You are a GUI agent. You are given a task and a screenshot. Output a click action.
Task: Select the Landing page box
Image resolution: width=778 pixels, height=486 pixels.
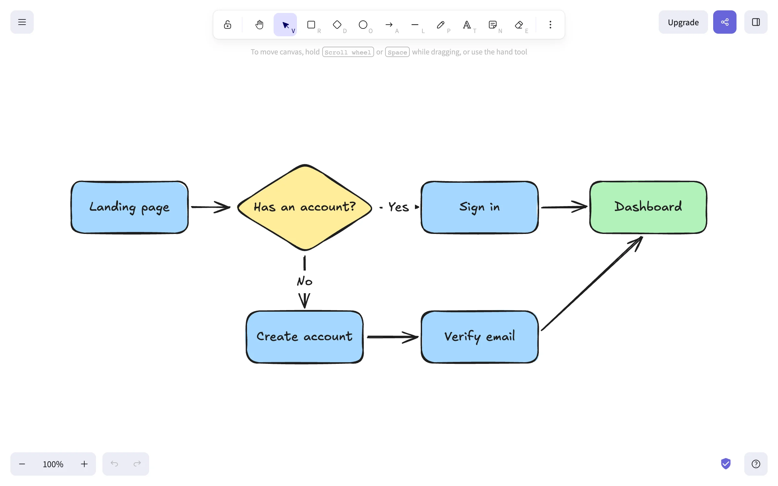pos(130,207)
